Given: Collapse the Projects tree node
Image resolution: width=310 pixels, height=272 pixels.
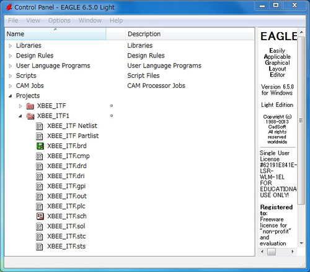Looking at the screenshot, I should (x=10, y=96).
